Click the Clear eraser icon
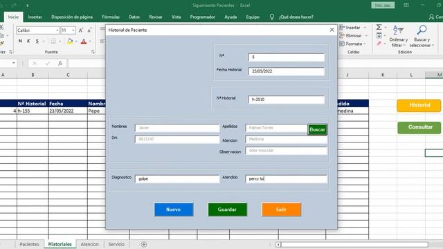This screenshot has height=249, width=443. tap(379, 44)
